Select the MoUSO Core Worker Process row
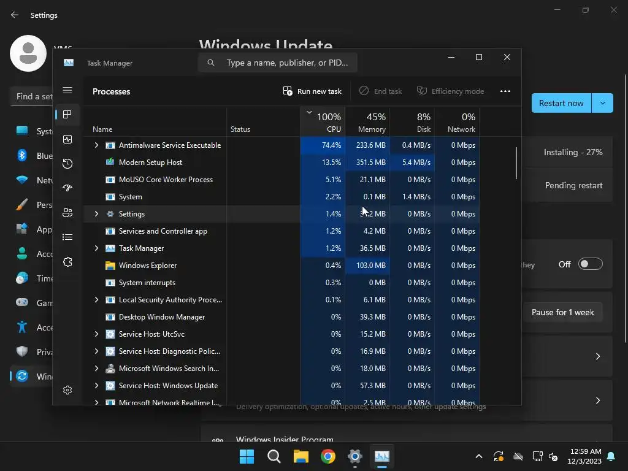628x471 pixels. pyautogui.click(x=281, y=180)
